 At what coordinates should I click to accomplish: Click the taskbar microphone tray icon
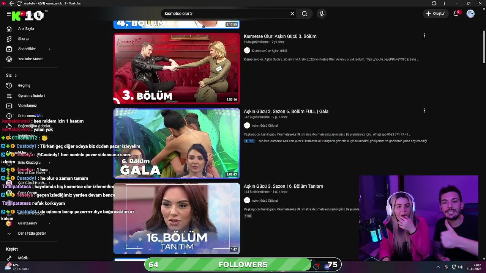[446, 267]
